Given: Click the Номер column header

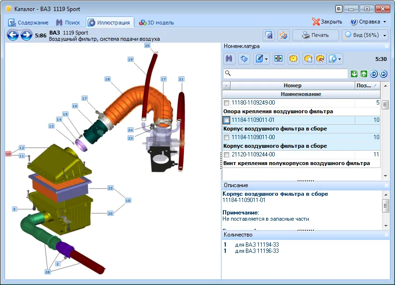Looking at the screenshot, I should click(292, 86).
